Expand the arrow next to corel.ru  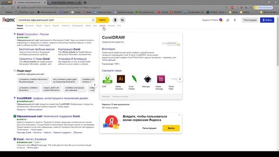tap(27, 119)
